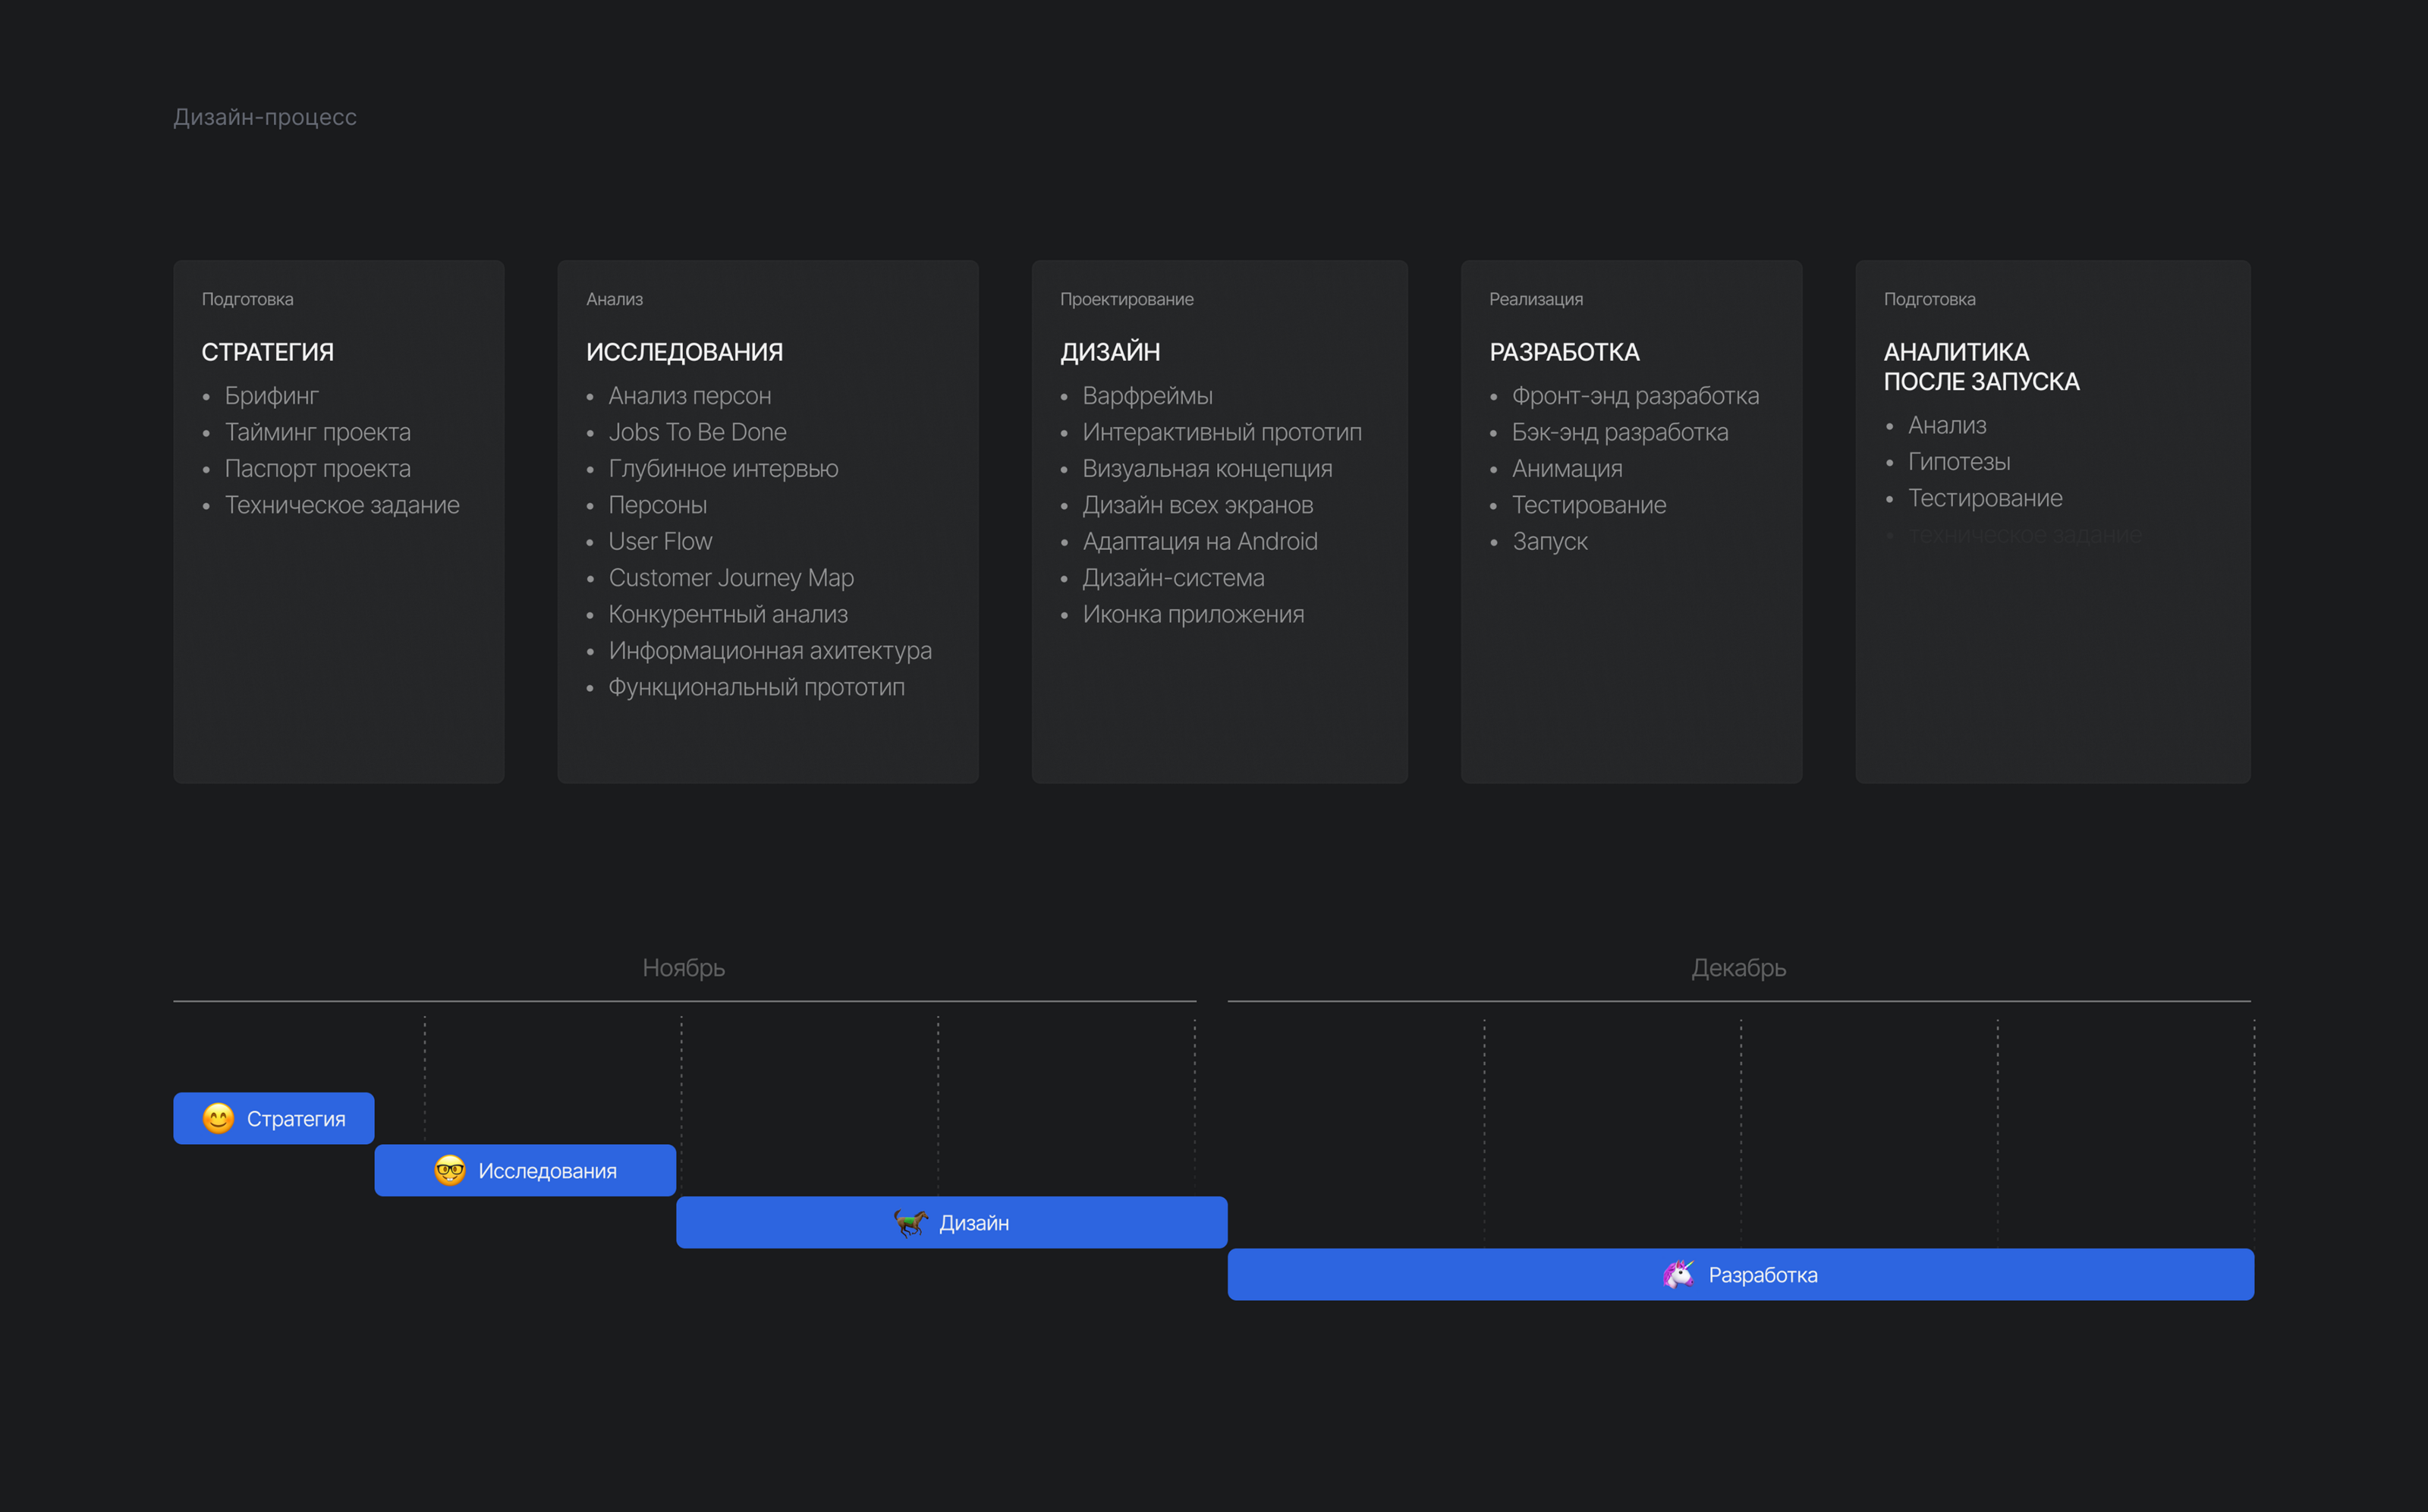Click the unicorn emoji on Разработка bar
Viewport: 2428px width, 1512px height.
pyautogui.click(x=1678, y=1274)
